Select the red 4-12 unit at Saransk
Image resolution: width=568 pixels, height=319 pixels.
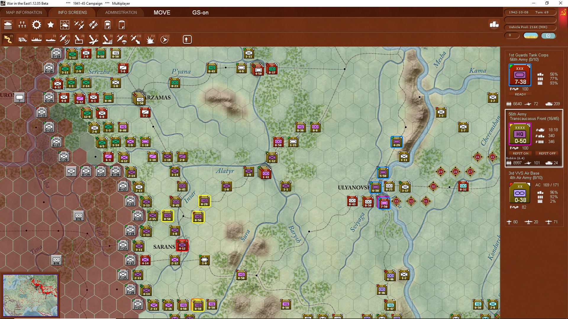click(182, 245)
